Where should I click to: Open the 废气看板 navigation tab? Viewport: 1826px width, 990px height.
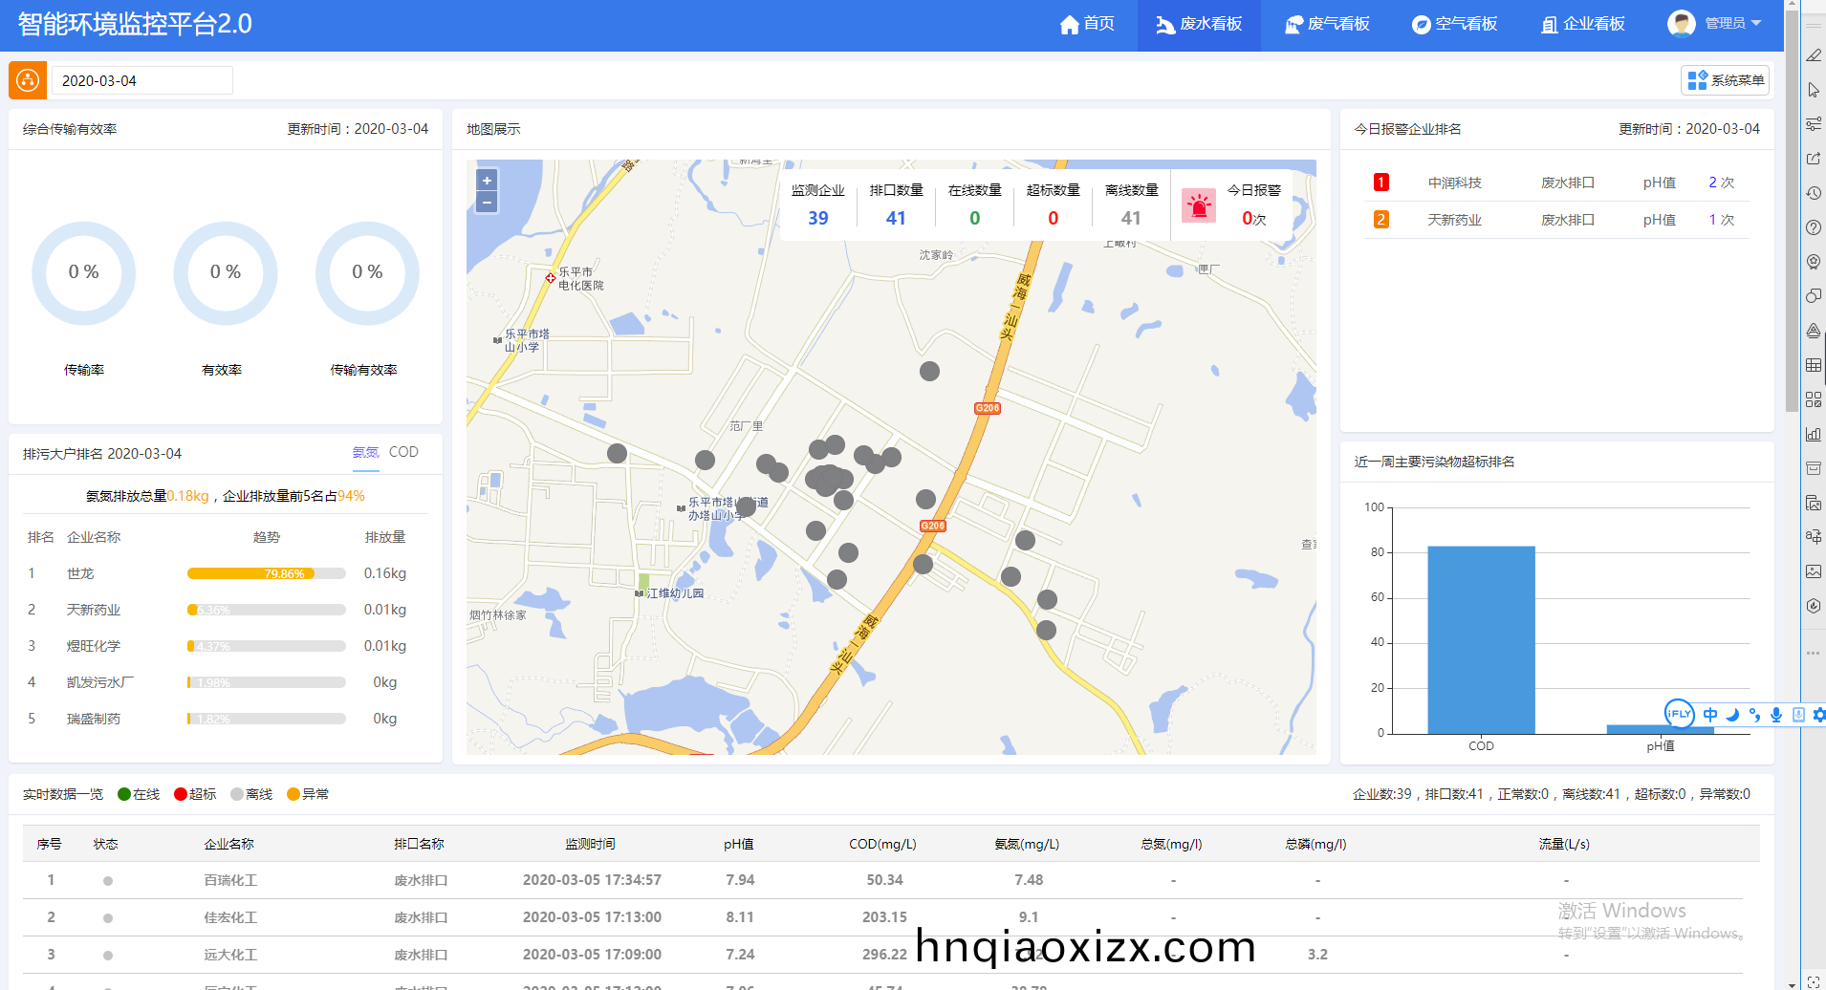pyautogui.click(x=1327, y=24)
